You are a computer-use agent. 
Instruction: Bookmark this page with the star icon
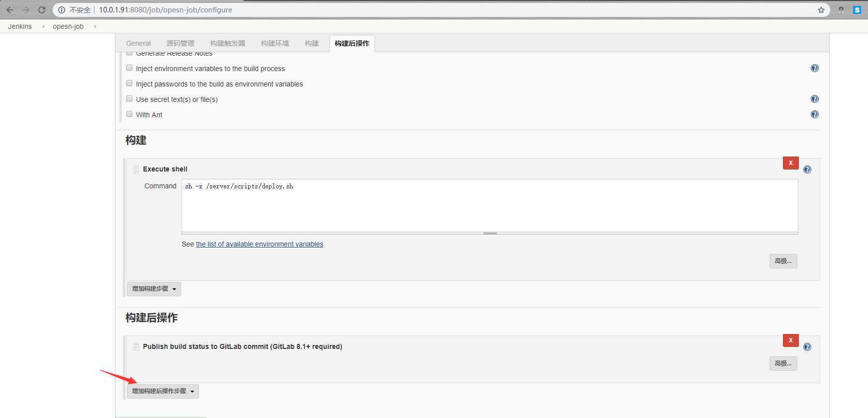point(821,10)
